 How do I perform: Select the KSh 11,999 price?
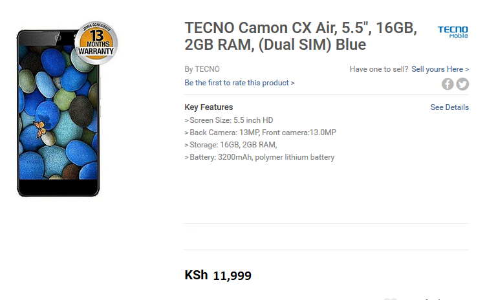click(218, 275)
